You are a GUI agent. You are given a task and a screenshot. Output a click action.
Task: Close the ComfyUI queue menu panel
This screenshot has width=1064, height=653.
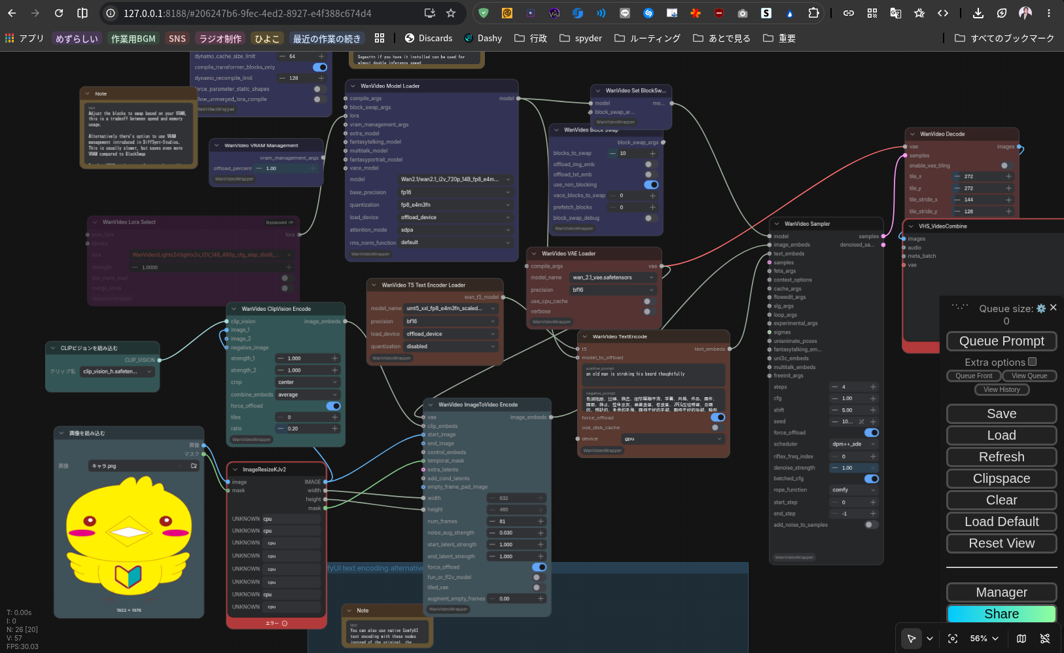[x=1053, y=308]
